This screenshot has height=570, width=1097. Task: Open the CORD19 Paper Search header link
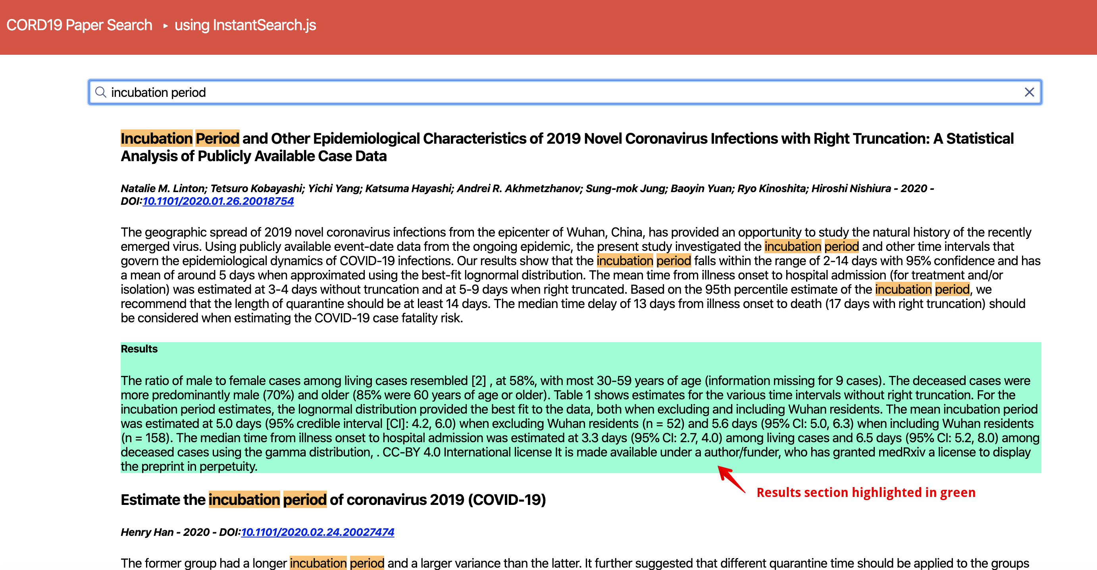pyautogui.click(x=79, y=25)
